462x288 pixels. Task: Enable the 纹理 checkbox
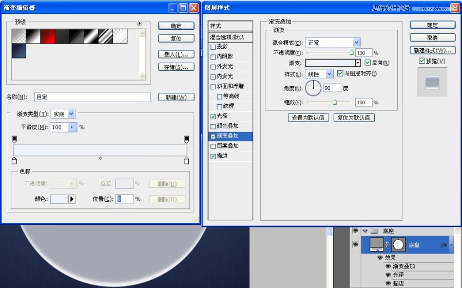click(x=219, y=106)
